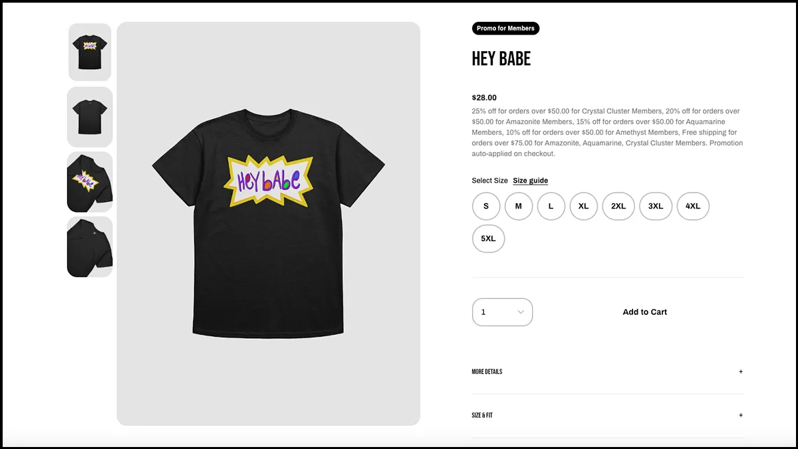Open the Size guide link
The height and width of the screenshot is (449, 798).
pyautogui.click(x=530, y=181)
